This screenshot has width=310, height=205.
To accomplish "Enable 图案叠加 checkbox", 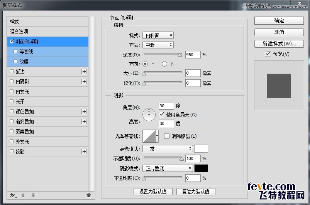I will pos(12,131).
